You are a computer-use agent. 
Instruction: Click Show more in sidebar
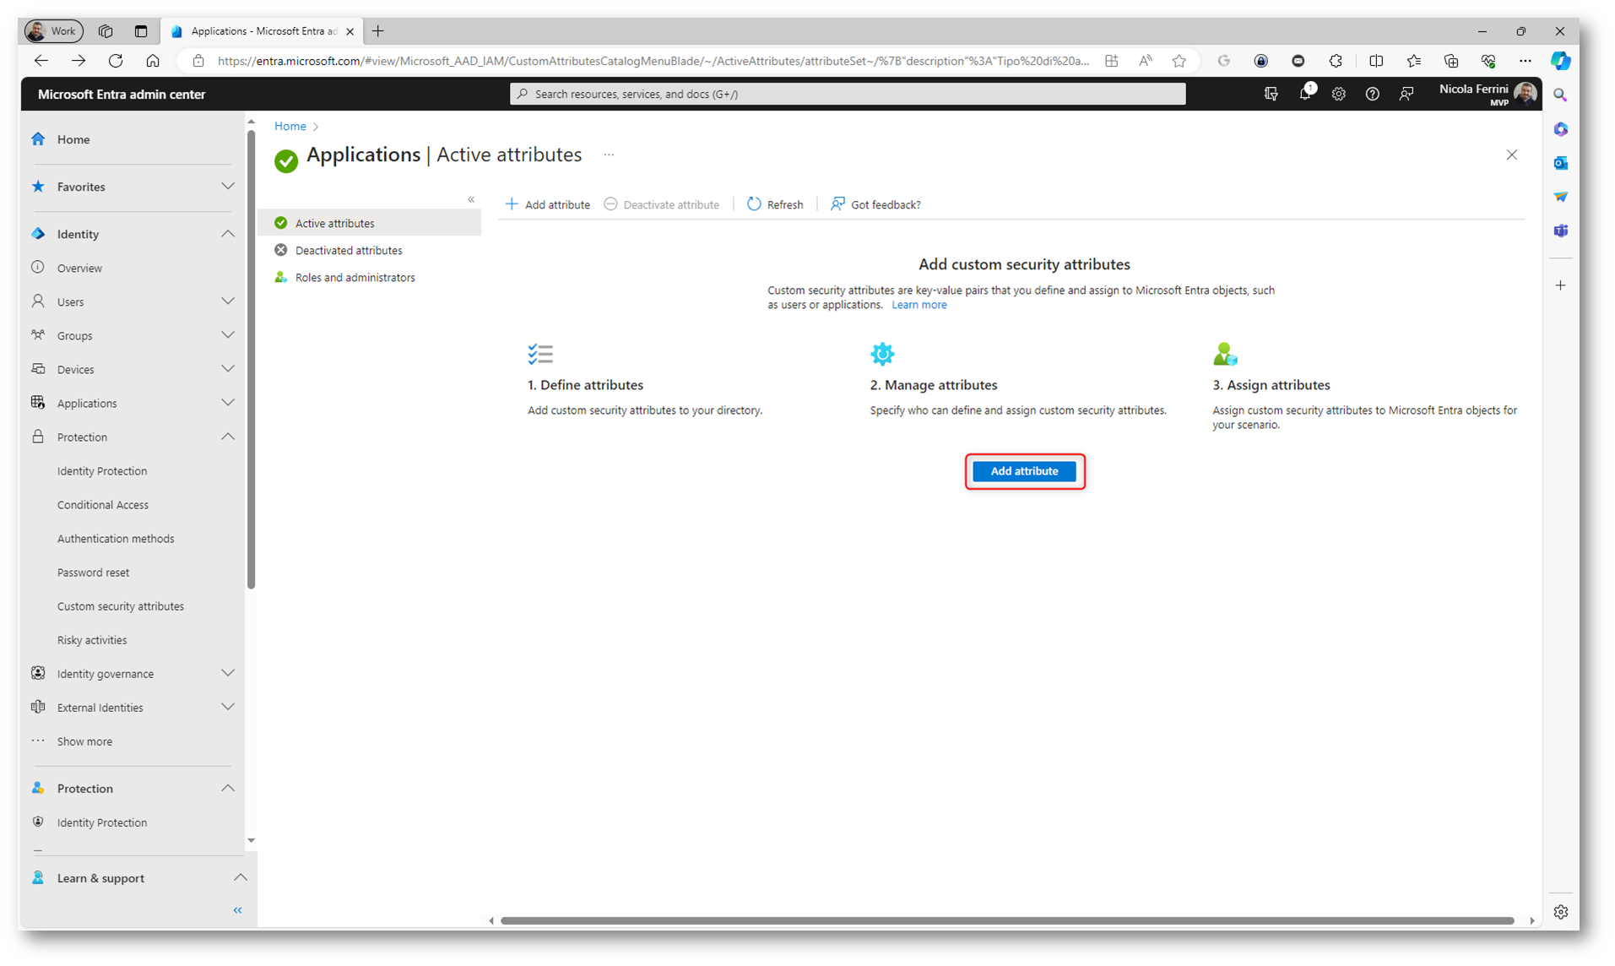[x=84, y=741]
